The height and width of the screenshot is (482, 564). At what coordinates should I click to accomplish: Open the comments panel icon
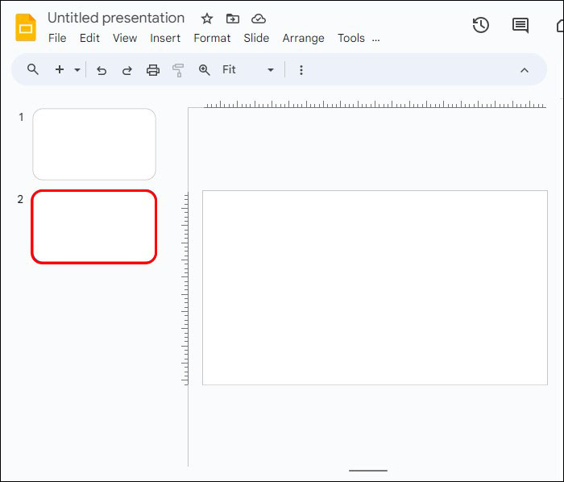coord(520,26)
